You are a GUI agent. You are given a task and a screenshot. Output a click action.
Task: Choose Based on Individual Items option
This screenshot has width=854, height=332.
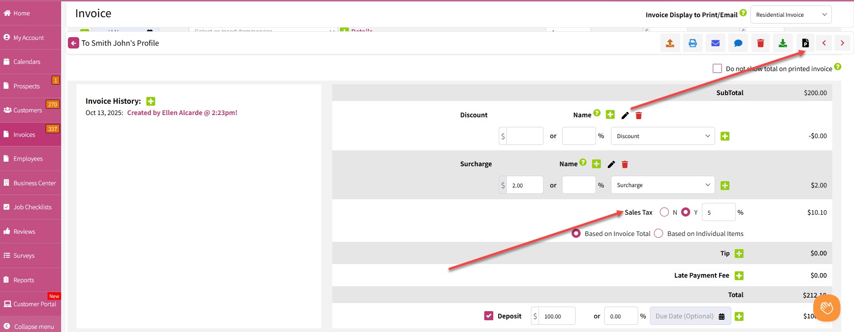(658, 233)
